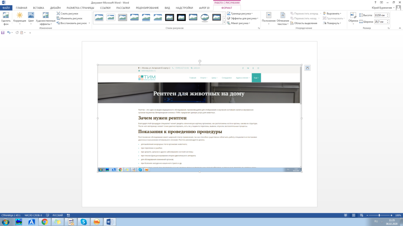Open Макет рисунка picture layout menu

tap(239, 23)
